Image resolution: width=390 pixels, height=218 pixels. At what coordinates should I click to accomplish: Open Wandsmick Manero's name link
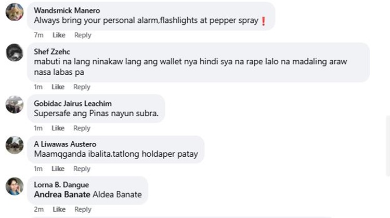point(67,10)
